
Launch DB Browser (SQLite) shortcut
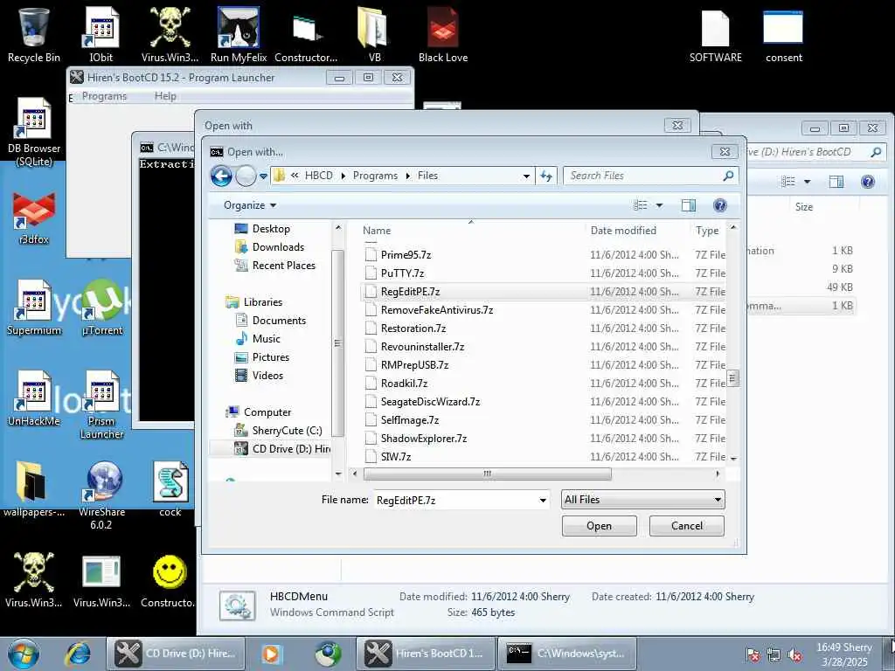34,131
